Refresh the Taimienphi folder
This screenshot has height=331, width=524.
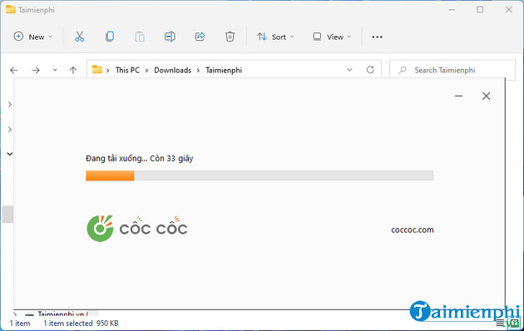(370, 70)
